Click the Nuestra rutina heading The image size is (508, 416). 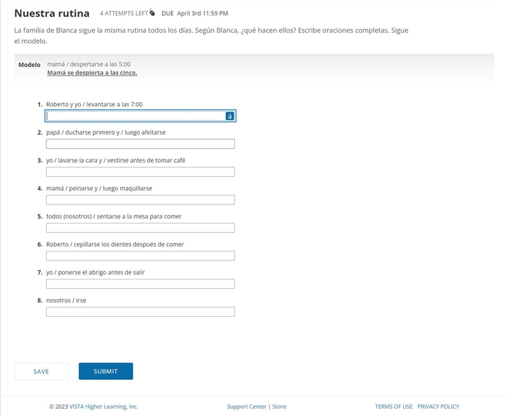coord(52,13)
